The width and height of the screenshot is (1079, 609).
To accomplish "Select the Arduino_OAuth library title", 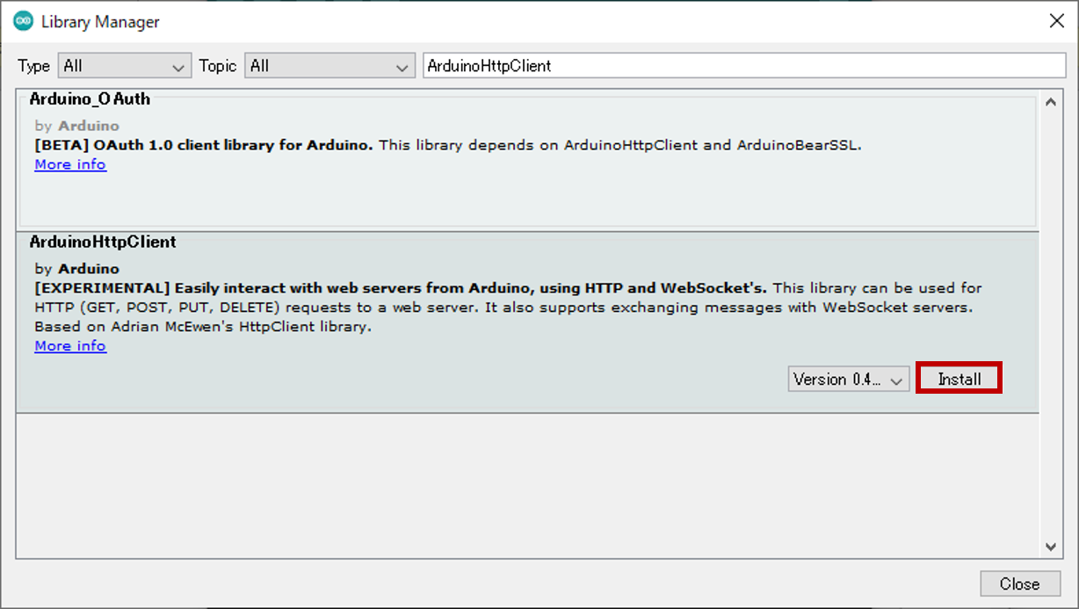I will [90, 99].
